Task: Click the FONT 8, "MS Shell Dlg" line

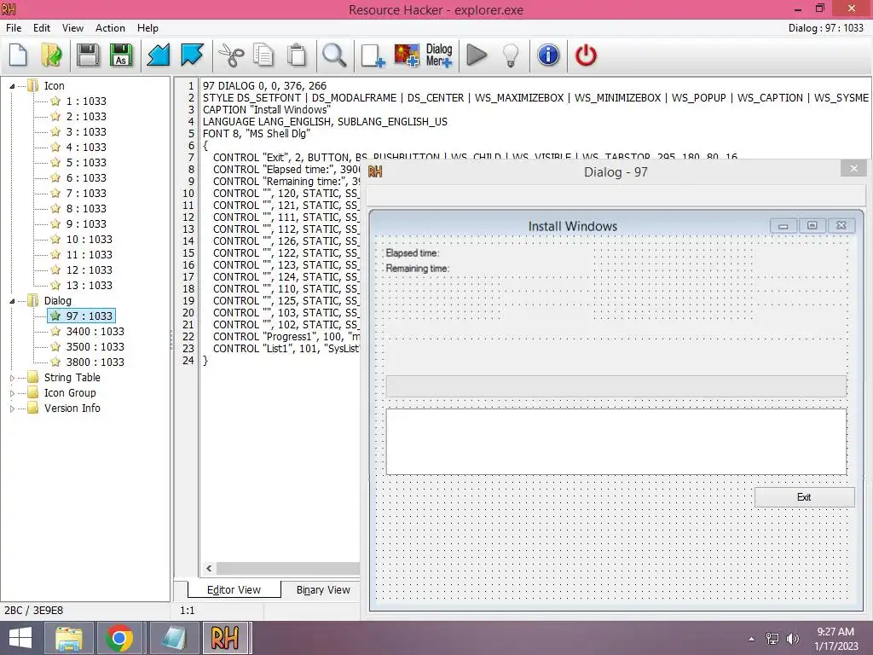Action: tap(256, 134)
